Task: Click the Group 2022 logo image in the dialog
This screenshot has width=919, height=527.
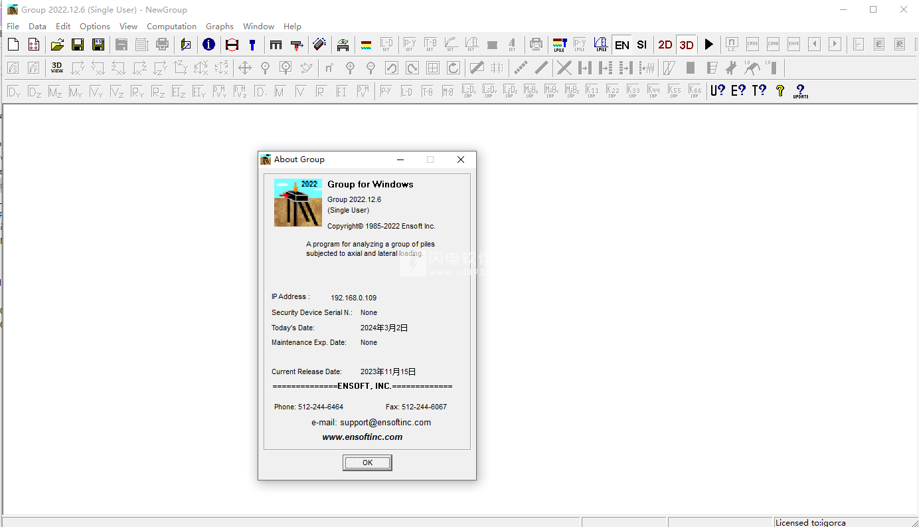Action: point(298,203)
